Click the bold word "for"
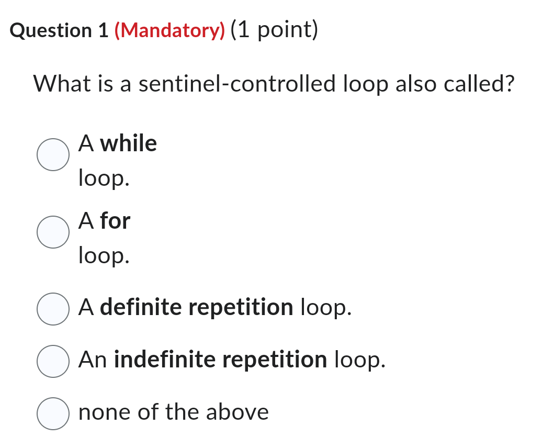The height and width of the screenshot is (448, 543). tap(116, 221)
